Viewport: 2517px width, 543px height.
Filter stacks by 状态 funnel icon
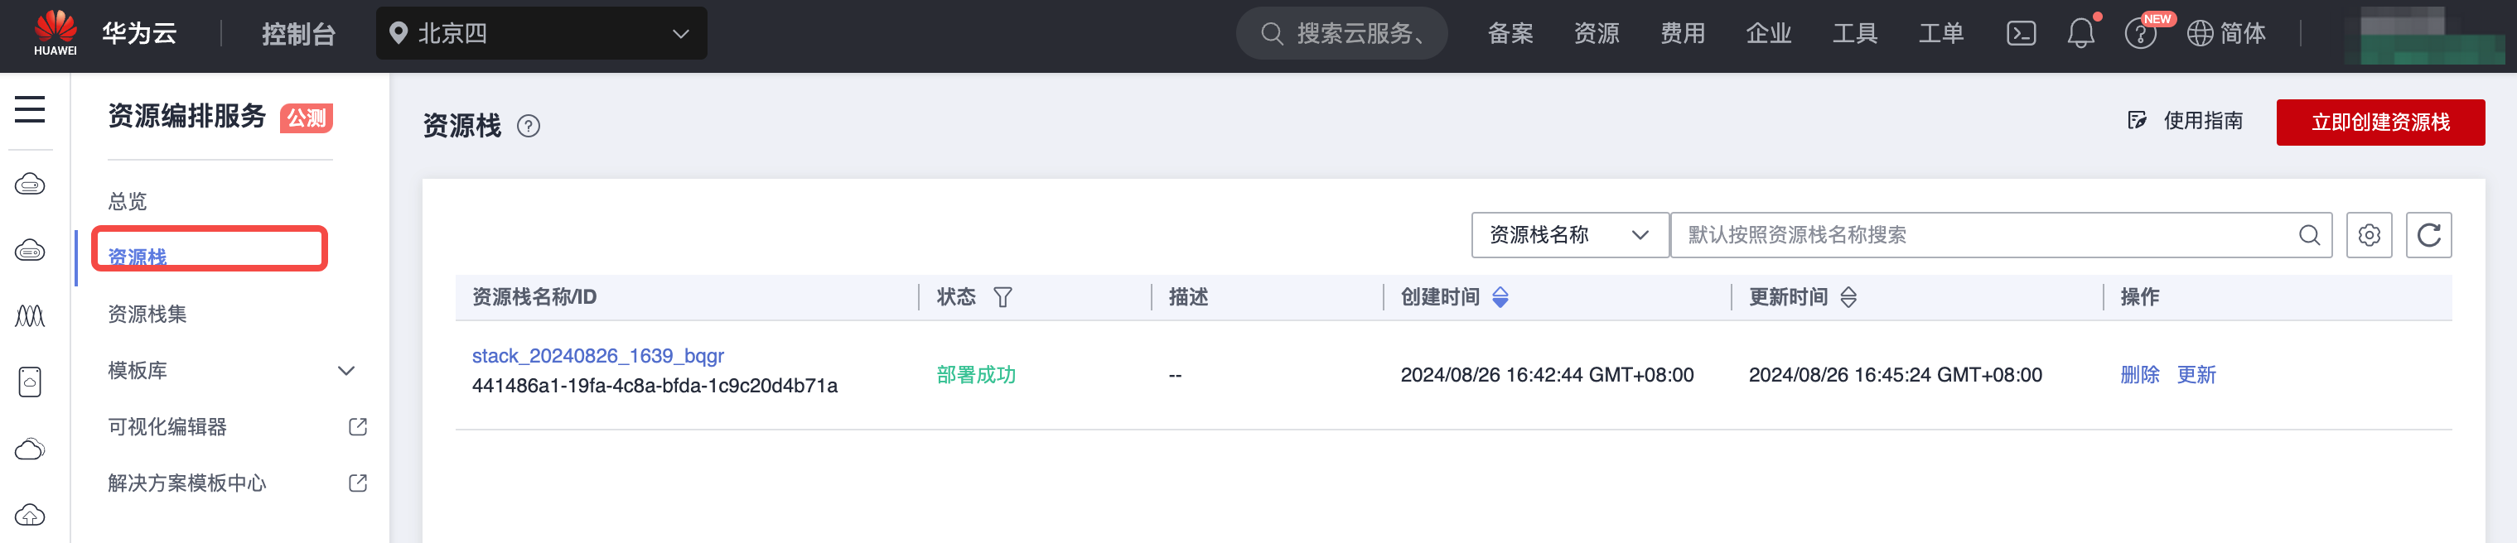click(1002, 297)
